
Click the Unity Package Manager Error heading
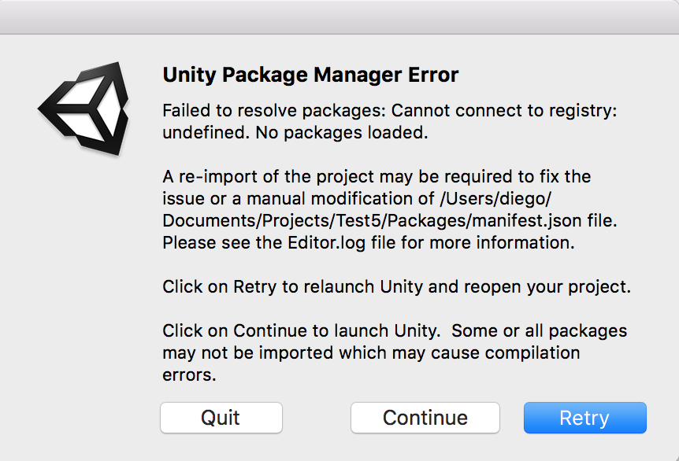point(310,76)
